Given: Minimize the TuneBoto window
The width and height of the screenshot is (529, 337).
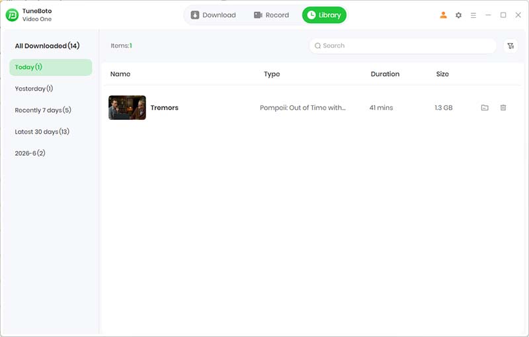Looking at the screenshot, I should [488, 15].
